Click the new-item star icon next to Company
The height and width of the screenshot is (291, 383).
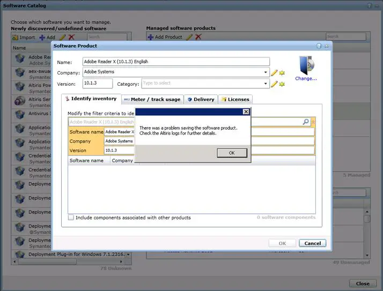point(282,73)
